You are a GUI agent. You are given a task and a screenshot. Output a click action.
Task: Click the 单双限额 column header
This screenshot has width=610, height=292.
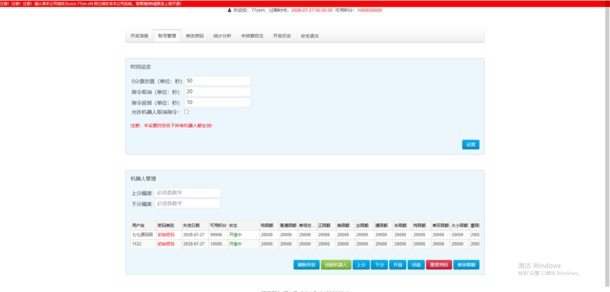point(440,225)
